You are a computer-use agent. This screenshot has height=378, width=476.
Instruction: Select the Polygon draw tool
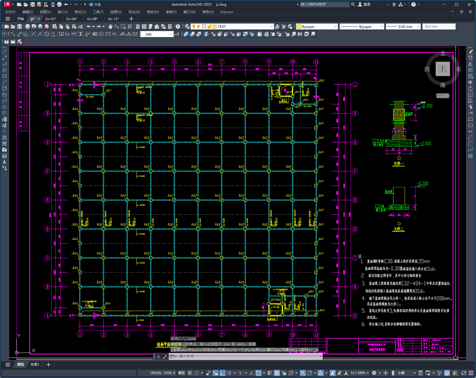[x=4, y=70]
